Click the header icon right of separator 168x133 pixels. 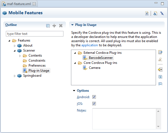(x=155, y=13)
